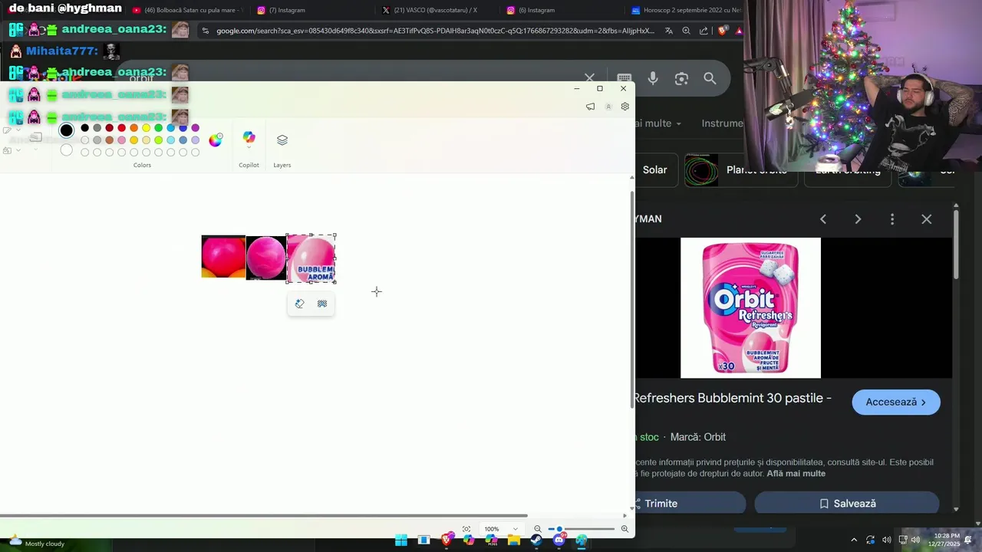Select the brown color swatch in second row
Viewport: 982px width, 552px height.
(x=110, y=140)
